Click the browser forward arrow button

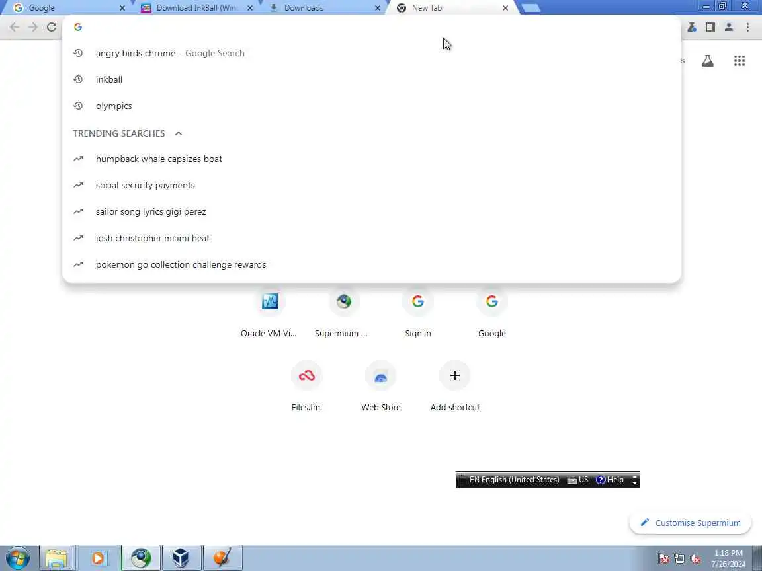(x=32, y=27)
